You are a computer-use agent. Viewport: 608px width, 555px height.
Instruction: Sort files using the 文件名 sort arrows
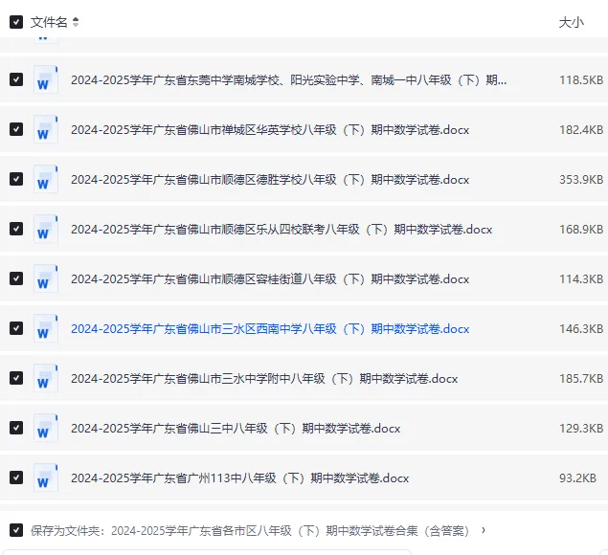coord(76,22)
